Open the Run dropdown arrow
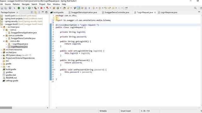The width and height of the screenshot is (202, 113). click(32, 8)
